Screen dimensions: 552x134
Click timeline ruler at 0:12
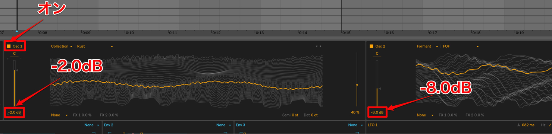[x=216, y=33]
